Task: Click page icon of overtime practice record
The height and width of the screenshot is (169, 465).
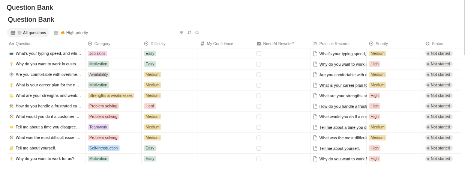Action: [x=315, y=75]
